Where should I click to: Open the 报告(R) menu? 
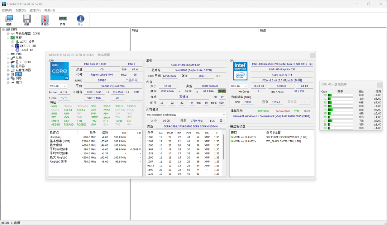[x=21, y=10]
